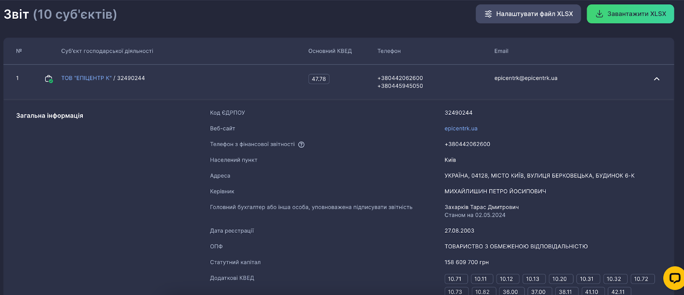The height and width of the screenshot is (295, 684).
Task: Click the 41.10 KVED tag
Action: point(592,292)
